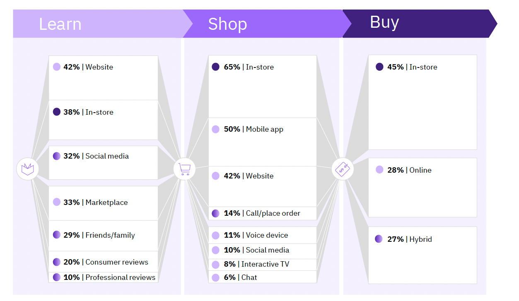Viewport: 519px width, 301px height.
Task: Open the 50% Mobile app box
Action: point(263,142)
